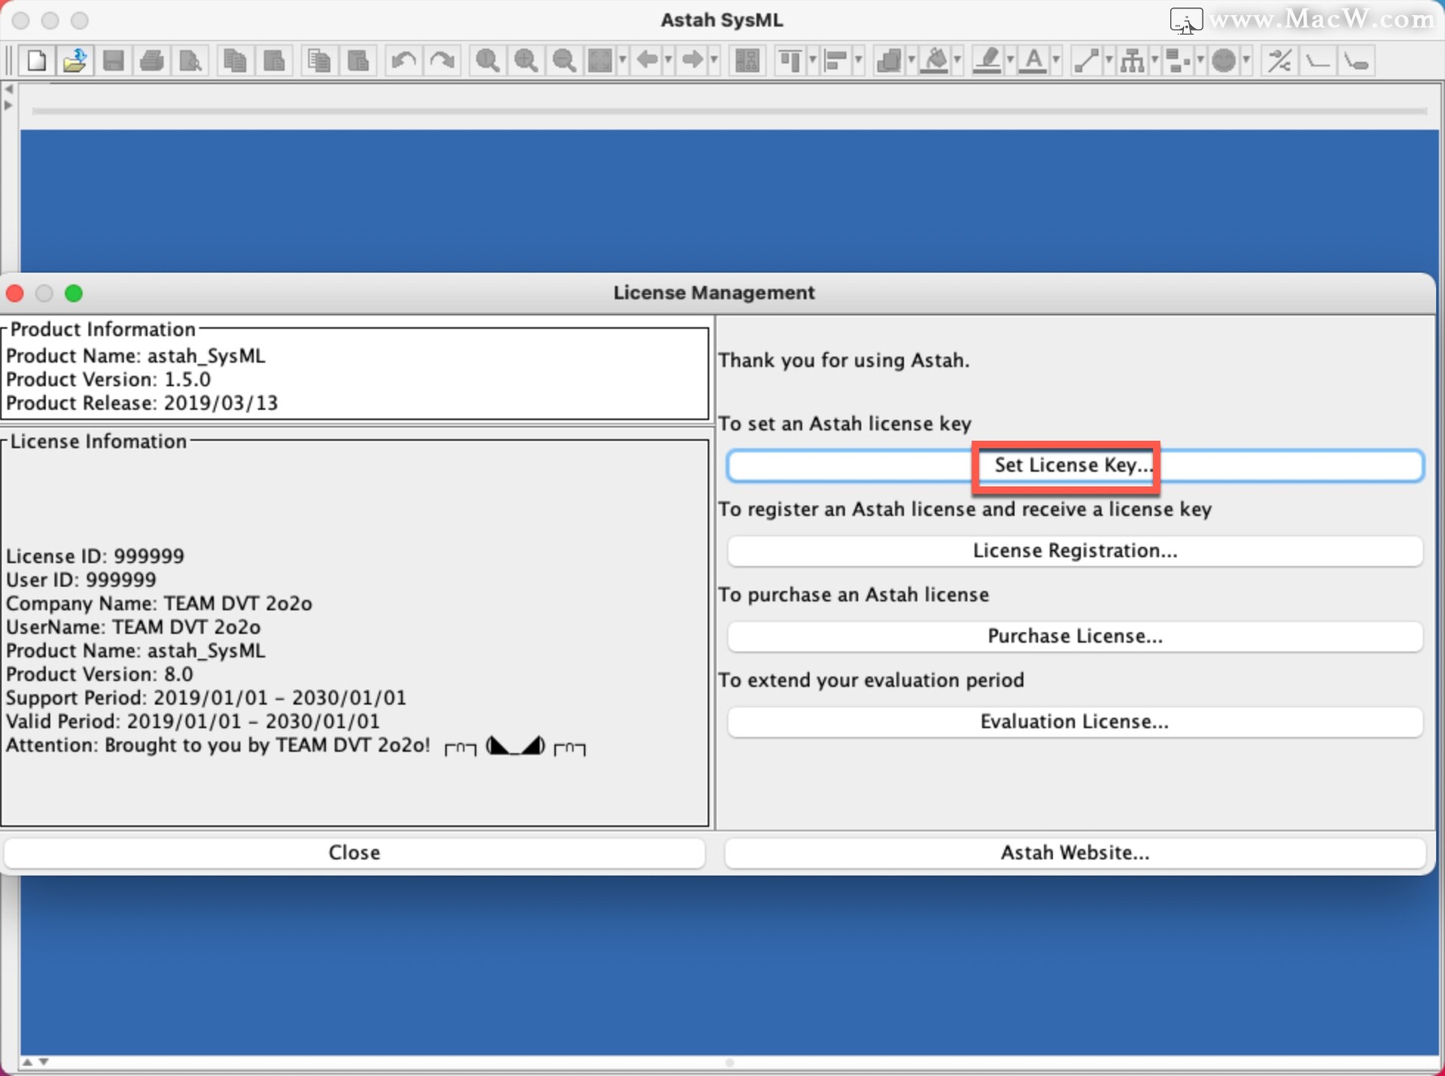
Task: Select the "License ID: 999999" text
Action: point(95,556)
